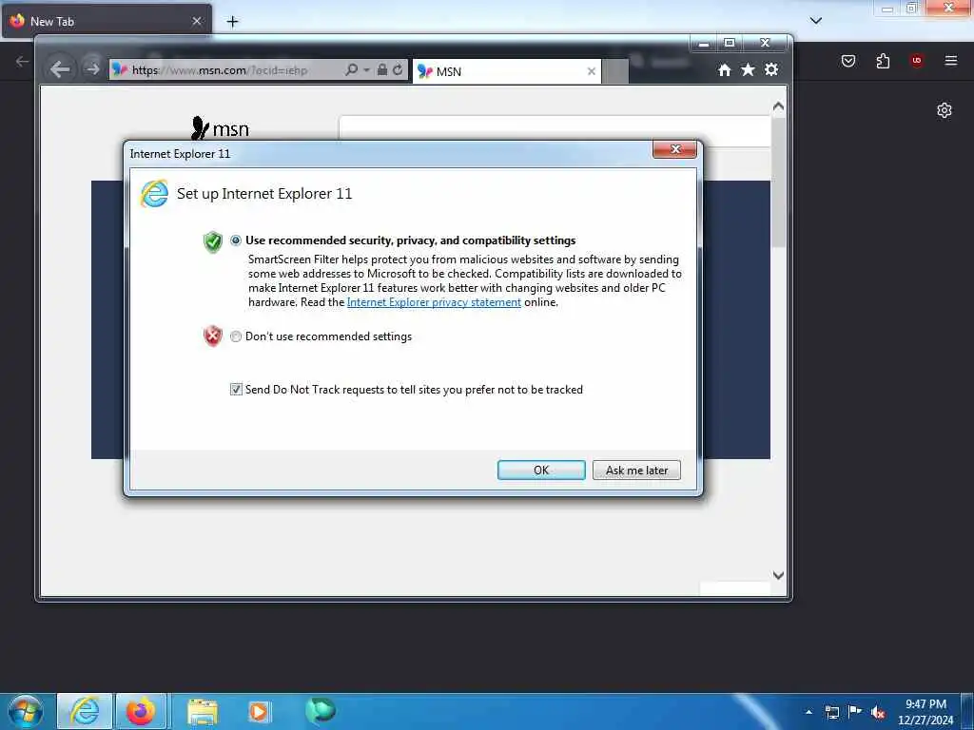Screen dimensions: 974x730
Task: Click Firefox Save to Pocket icon
Action: pyautogui.click(x=848, y=61)
